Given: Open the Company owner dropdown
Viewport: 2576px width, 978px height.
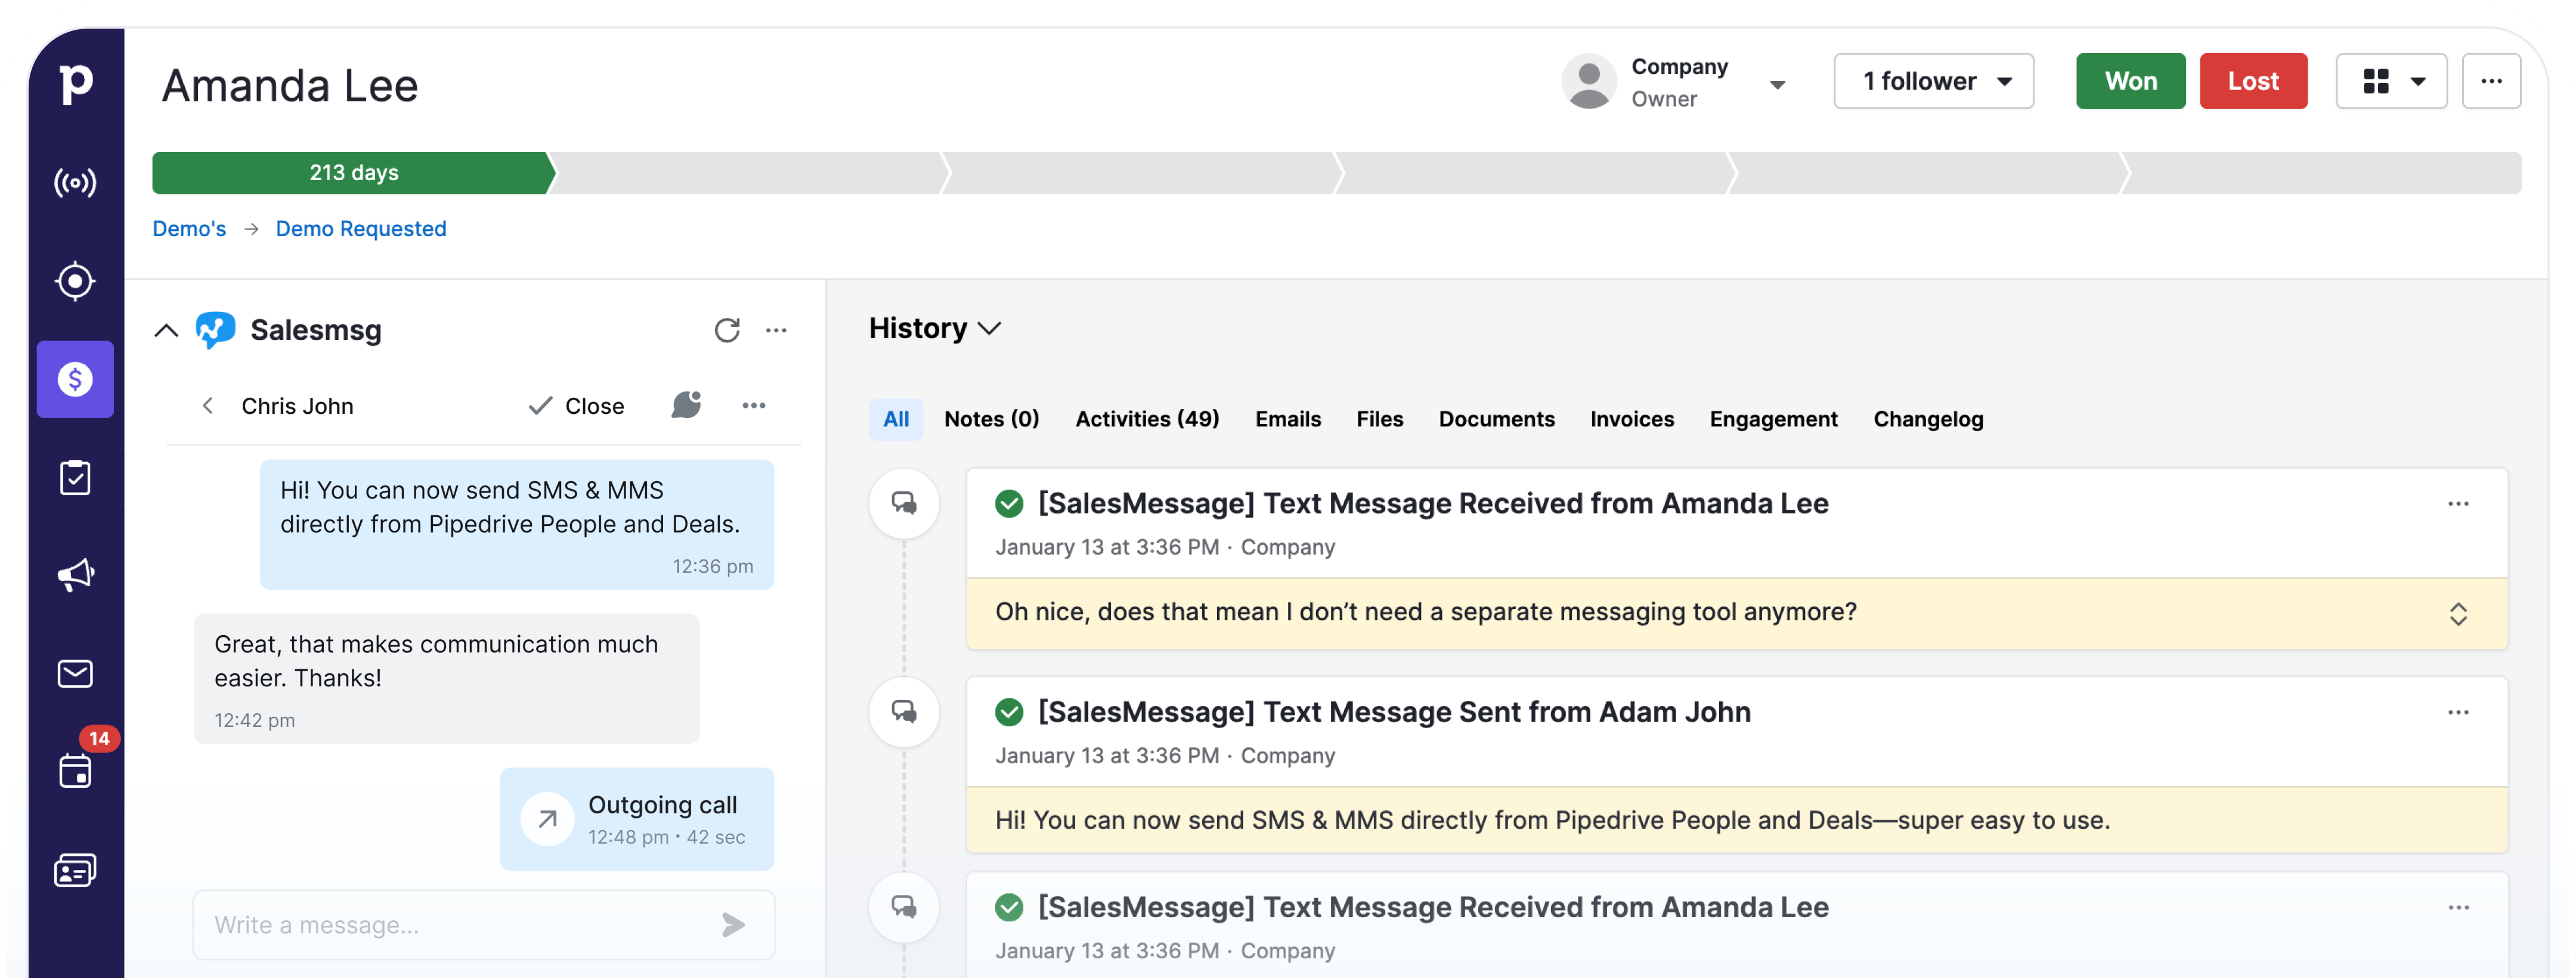Looking at the screenshot, I should coord(1778,84).
